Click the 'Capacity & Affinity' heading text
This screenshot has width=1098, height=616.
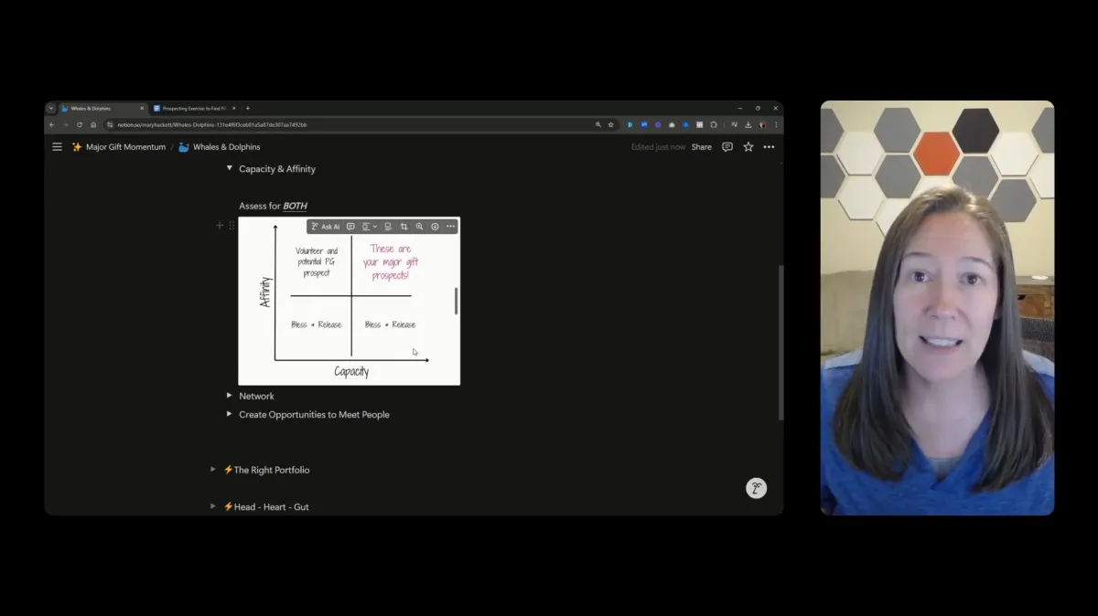click(x=277, y=169)
